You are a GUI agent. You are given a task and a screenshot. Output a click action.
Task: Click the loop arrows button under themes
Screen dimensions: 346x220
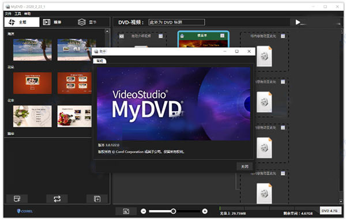tap(57, 199)
